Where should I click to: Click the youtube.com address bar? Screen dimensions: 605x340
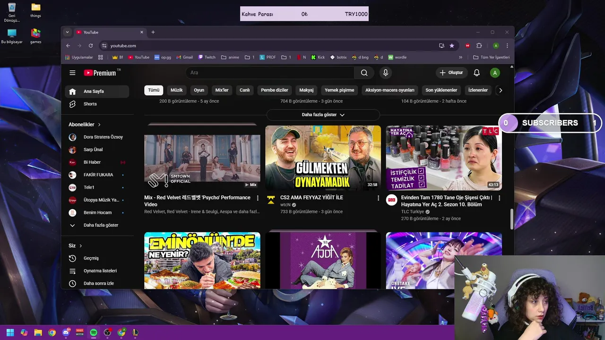tap(269, 46)
